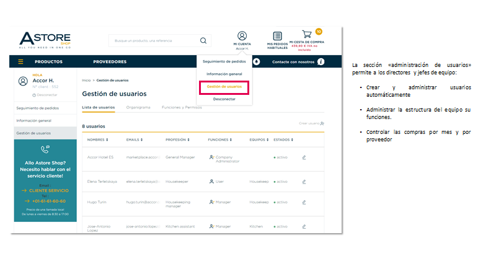This screenshot has width=496, height=279.
Task: Select Gestión de usuarios in account dropdown
Action: click(x=224, y=87)
